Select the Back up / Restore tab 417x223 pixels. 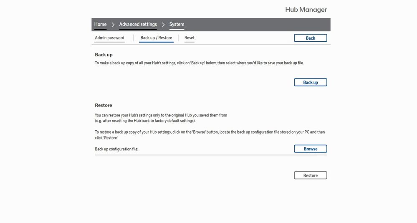pyautogui.click(x=156, y=38)
